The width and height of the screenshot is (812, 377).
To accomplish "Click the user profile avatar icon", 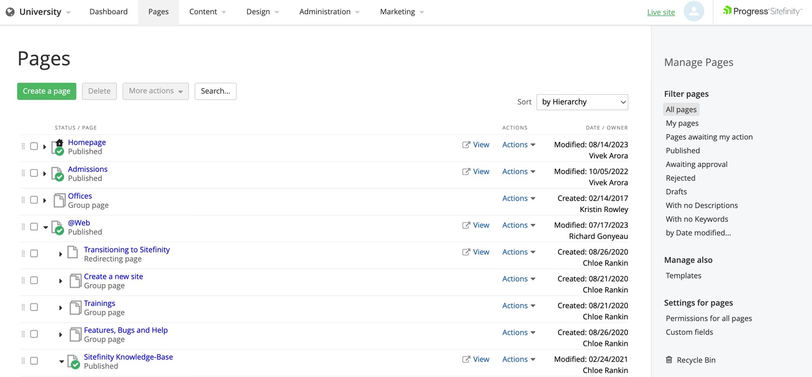I will [x=694, y=11].
